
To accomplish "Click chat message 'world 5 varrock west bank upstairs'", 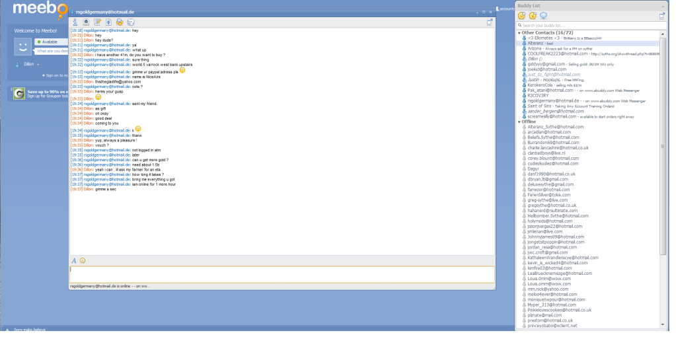I will point(162,65).
